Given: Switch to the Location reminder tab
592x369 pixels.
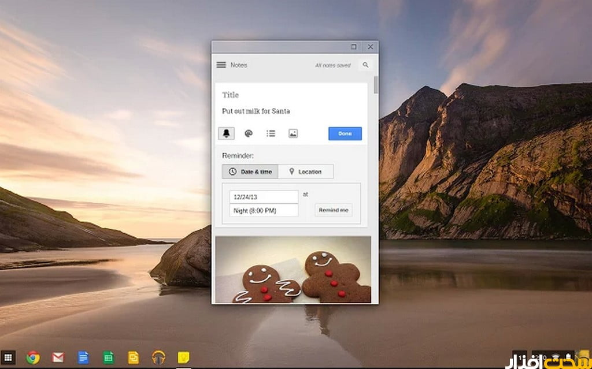Looking at the screenshot, I should (x=305, y=172).
